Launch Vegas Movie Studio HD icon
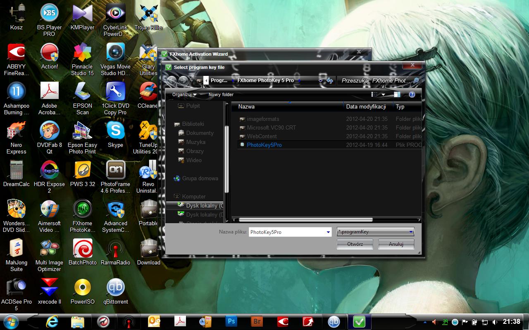 click(115, 59)
